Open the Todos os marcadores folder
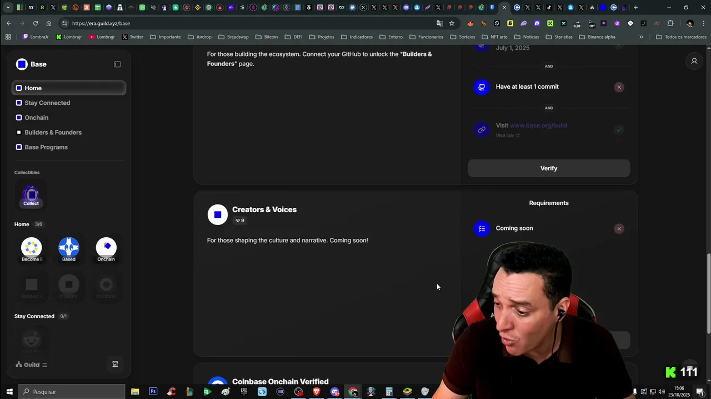Screen dimensions: 711x399 [x=681, y=37]
